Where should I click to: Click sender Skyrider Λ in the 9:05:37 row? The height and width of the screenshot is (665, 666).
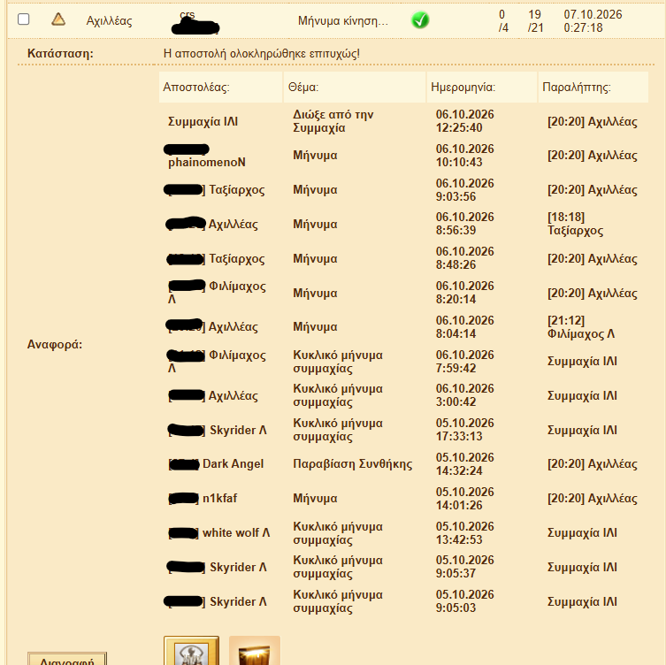[x=238, y=568]
